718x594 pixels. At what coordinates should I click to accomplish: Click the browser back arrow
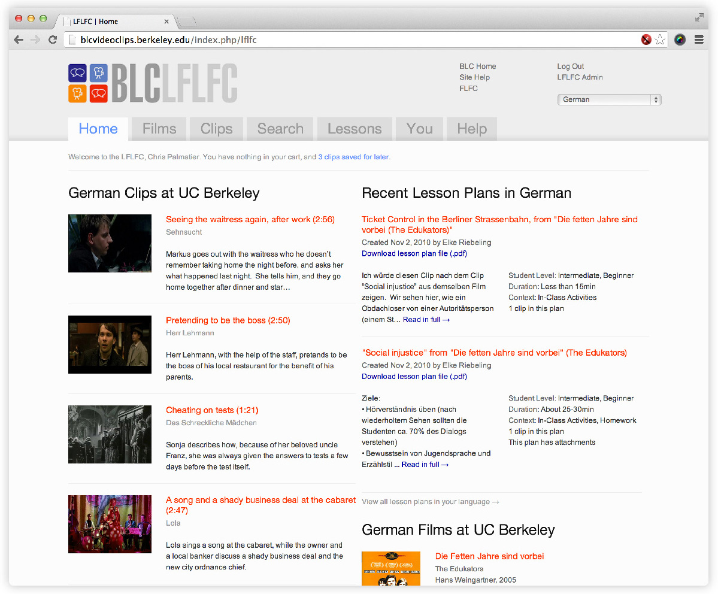tap(19, 40)
